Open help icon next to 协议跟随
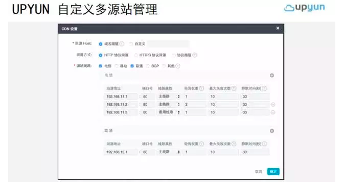The height and width of the screenshot is (191, 344). 195,55
